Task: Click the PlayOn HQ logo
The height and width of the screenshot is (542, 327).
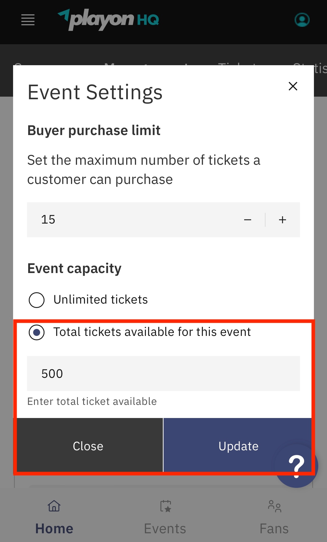Action: coord(108,19)
